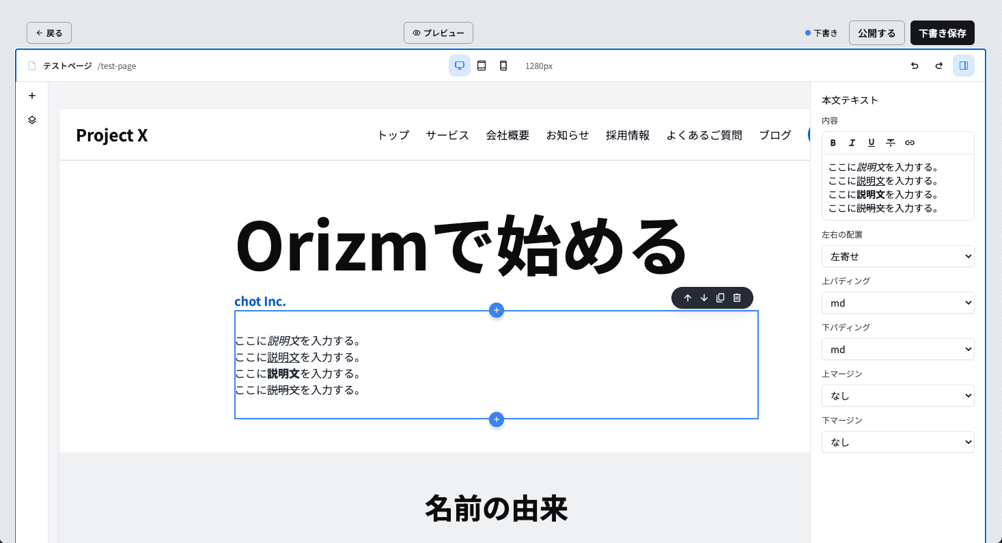Click サービス in the page navigation
This screenshot has height=543, width=1002.
tap(447, 135)
